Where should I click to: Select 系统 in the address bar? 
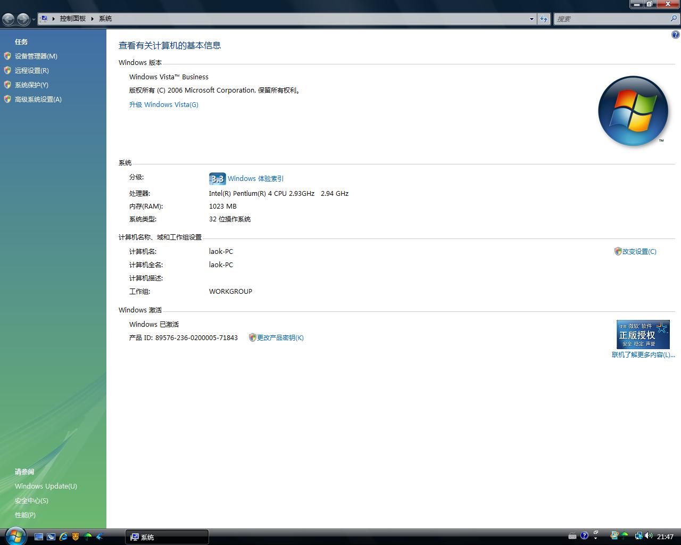[105, 19]
